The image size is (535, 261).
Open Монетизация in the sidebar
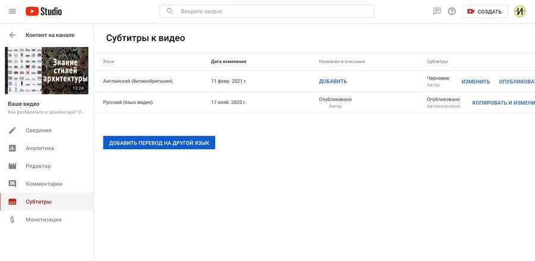pos(43,219)
